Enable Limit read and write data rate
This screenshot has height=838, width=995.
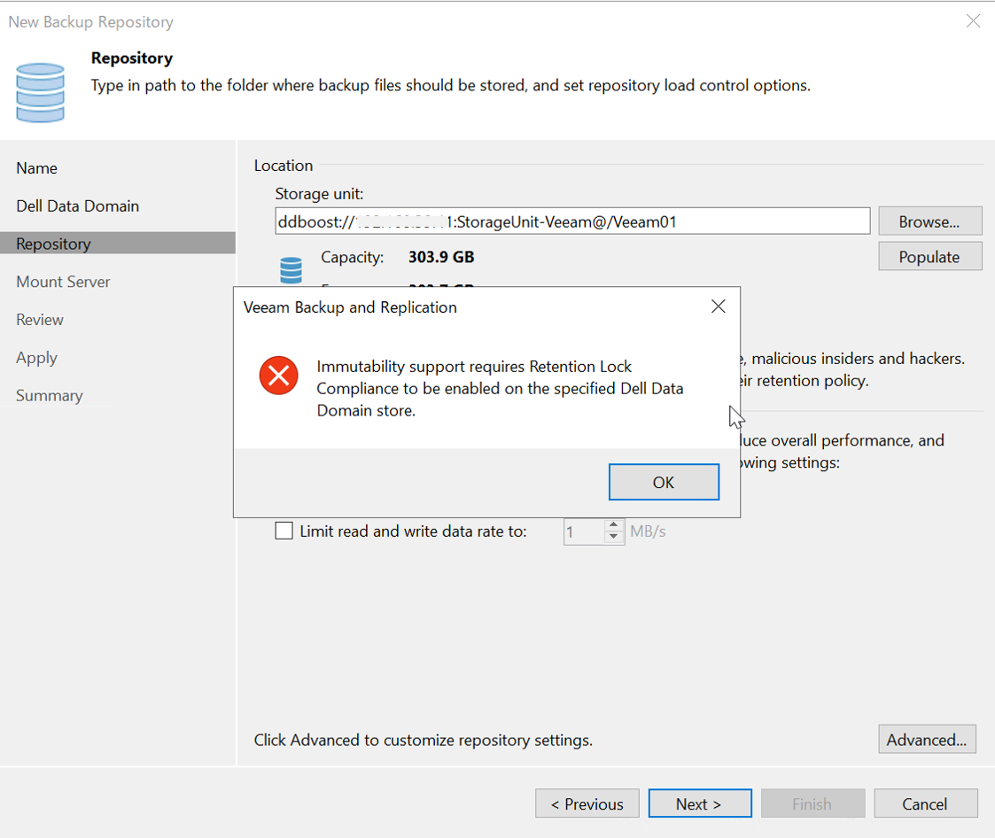click(x=284, y=531)
